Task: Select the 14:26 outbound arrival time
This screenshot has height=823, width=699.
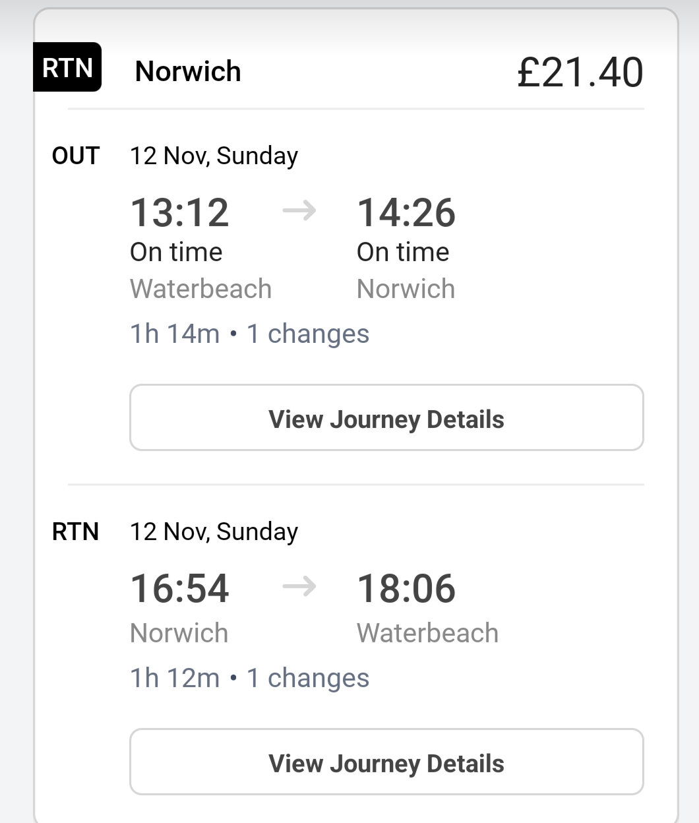Action: pyautogui.click(x=406, y=212)
